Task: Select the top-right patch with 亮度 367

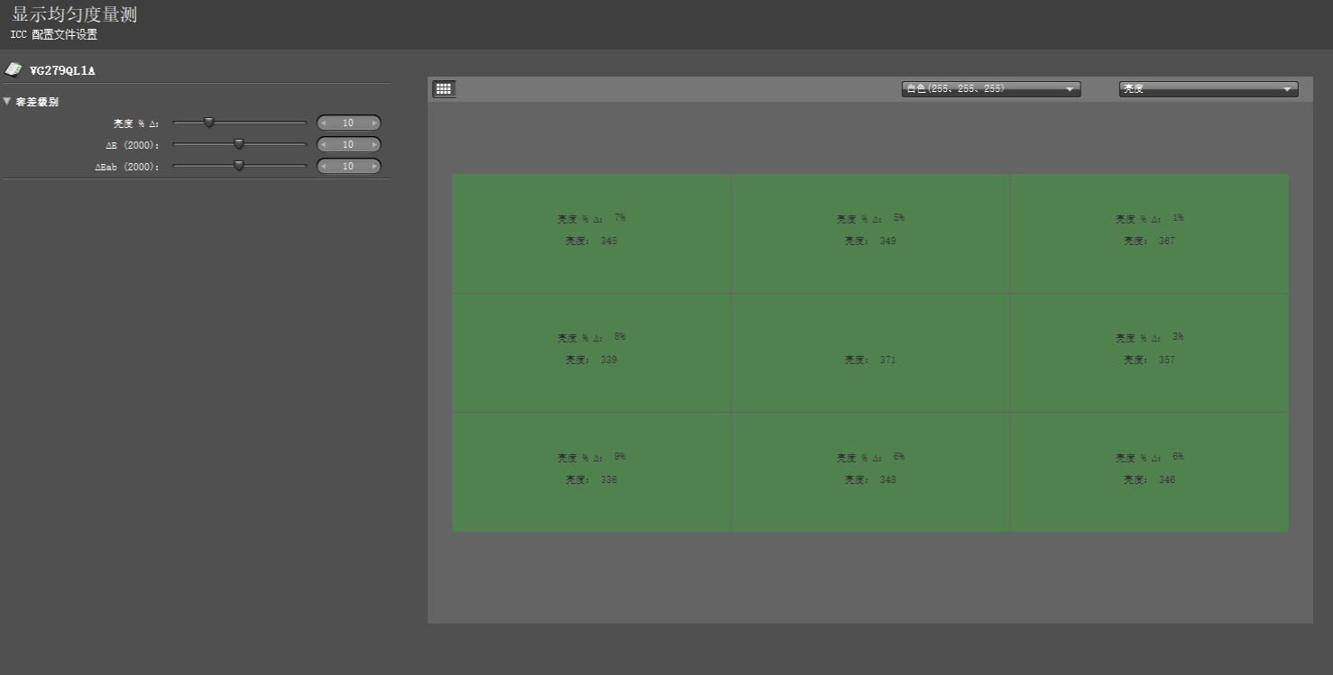Action: click(1148, 233)
